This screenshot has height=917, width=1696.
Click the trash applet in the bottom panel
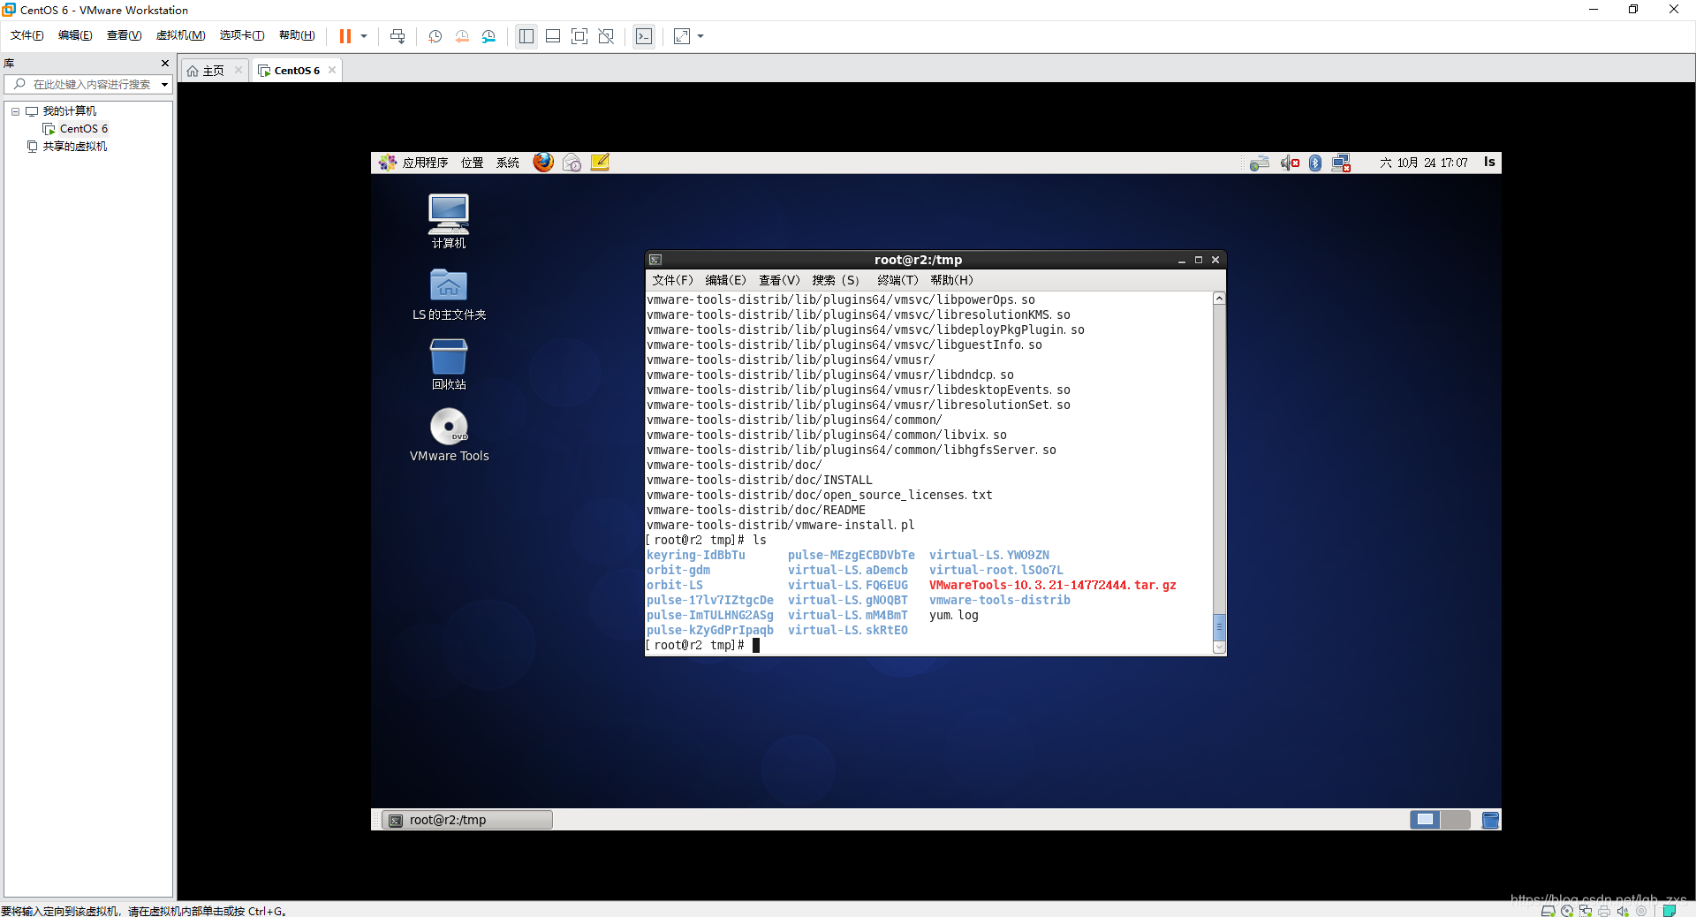pyautogui.click(x=1490, y=820)
